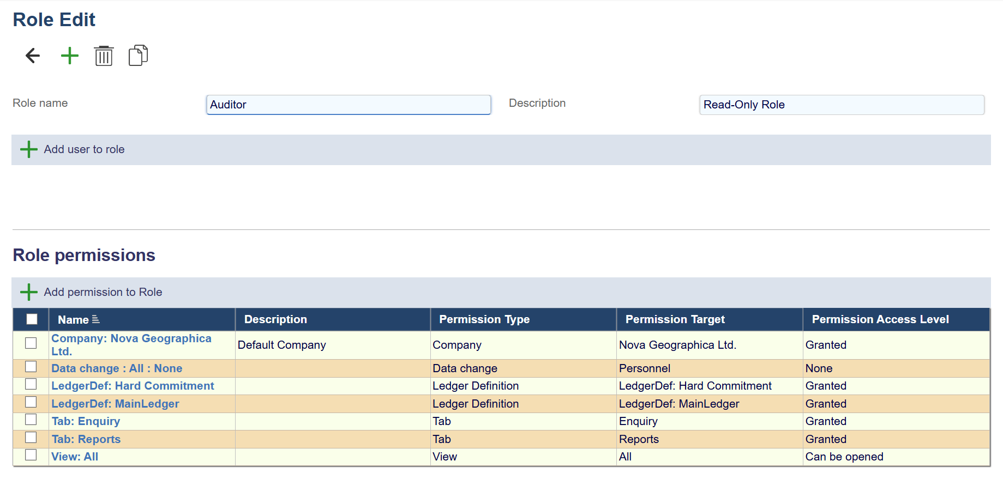This screenshot has height=479, width=1003.
Task: Click the copy role icon
Action: tap(138, 56)
